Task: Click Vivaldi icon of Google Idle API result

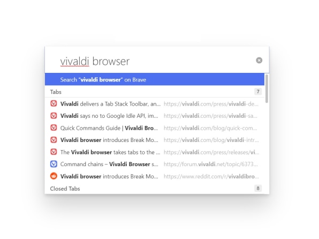Action: (54, 116)
